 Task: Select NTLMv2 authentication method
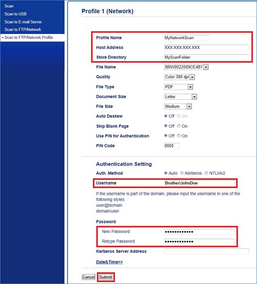[x=206, y=173]
